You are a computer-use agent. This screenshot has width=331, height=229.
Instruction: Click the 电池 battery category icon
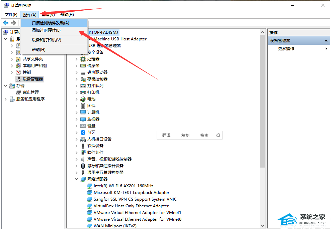coord(83,99)
